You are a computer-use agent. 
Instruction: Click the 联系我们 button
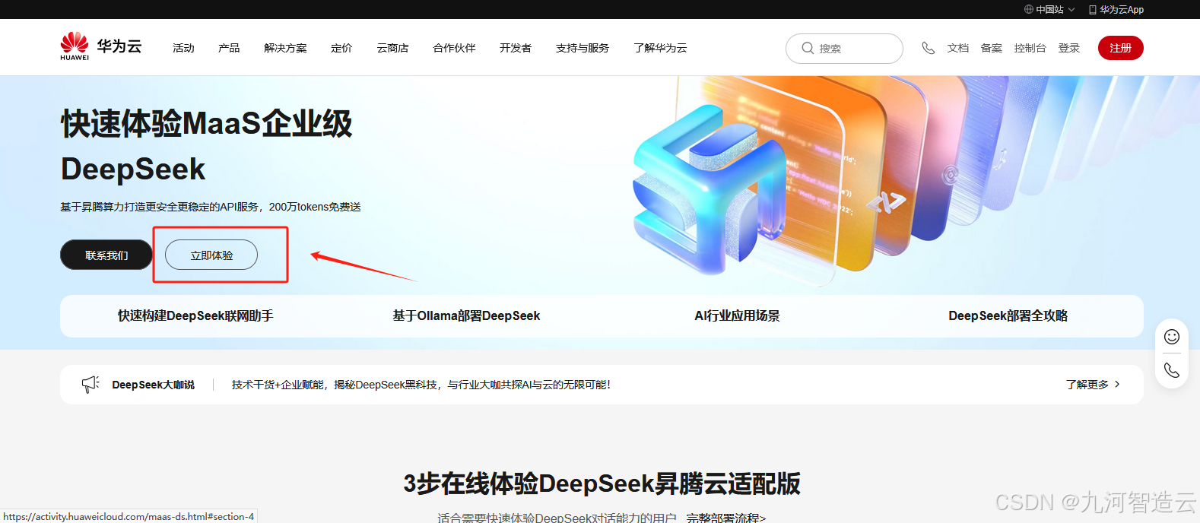click(x=106, y=255)
